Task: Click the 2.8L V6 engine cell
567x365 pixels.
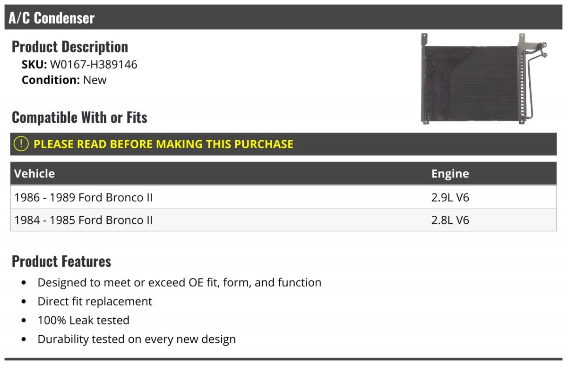Action: [450, 220]
